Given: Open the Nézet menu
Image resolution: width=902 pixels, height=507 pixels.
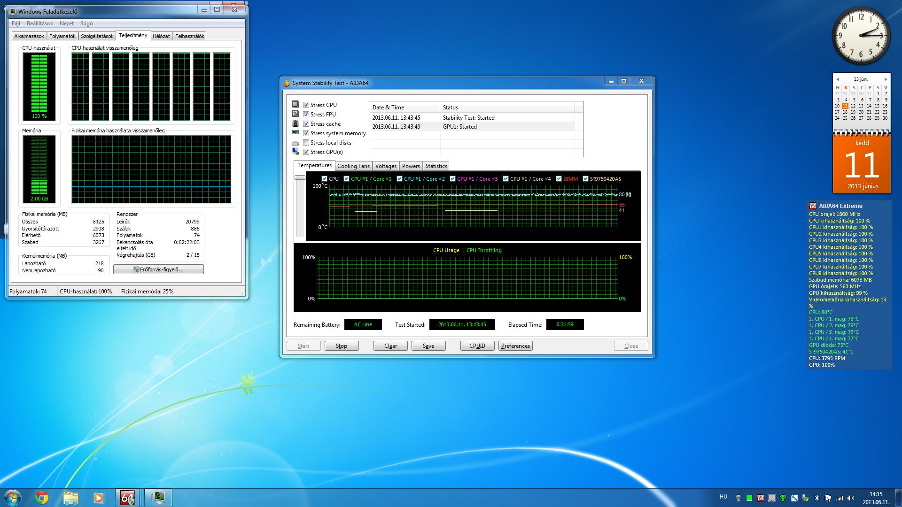Looking at the screenshot, I should (x=66, y=23).
